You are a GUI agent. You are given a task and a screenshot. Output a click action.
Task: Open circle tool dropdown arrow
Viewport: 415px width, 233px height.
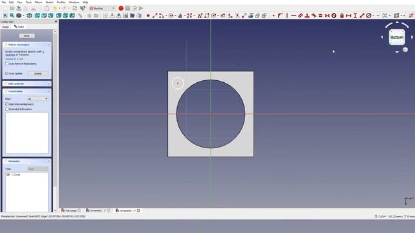[176, 16]
